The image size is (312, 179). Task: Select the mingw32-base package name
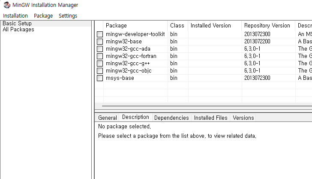pos(124,42)
